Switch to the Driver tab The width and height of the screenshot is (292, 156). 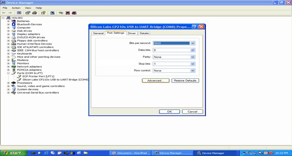click(132, 33)
